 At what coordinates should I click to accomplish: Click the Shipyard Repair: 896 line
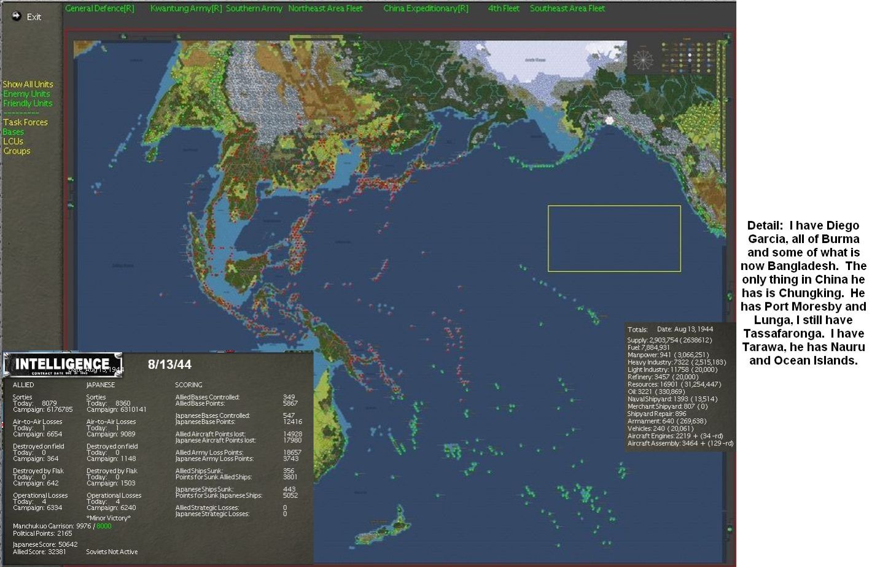(x=656, y=414)
